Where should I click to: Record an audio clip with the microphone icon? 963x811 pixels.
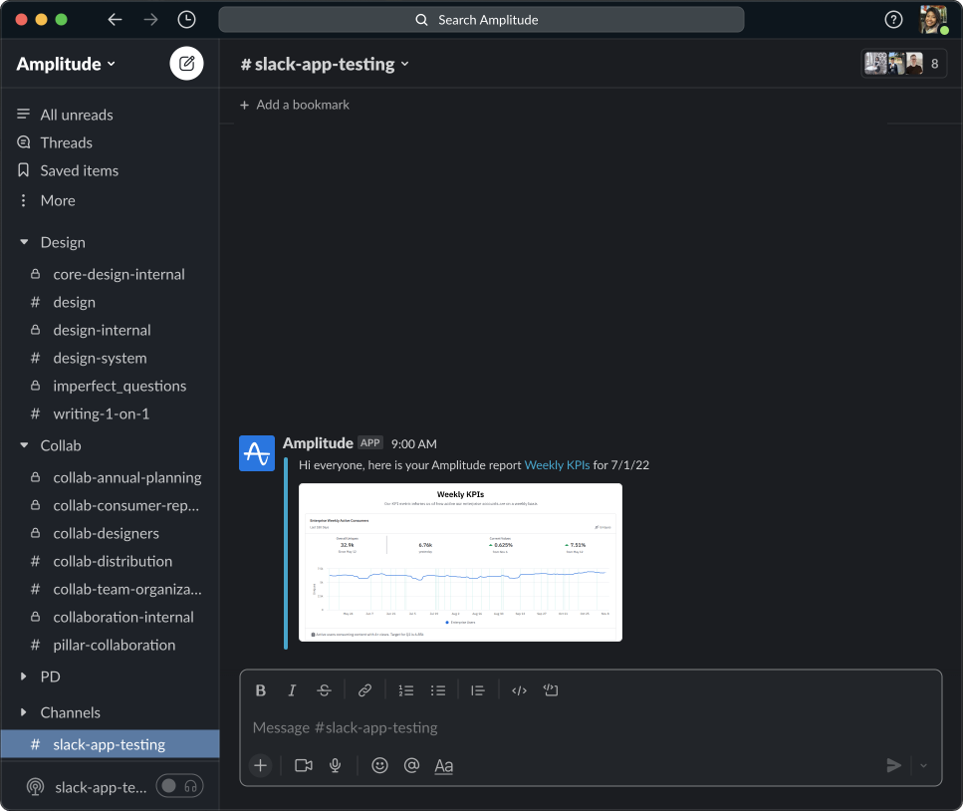click(x=335, y=765)
